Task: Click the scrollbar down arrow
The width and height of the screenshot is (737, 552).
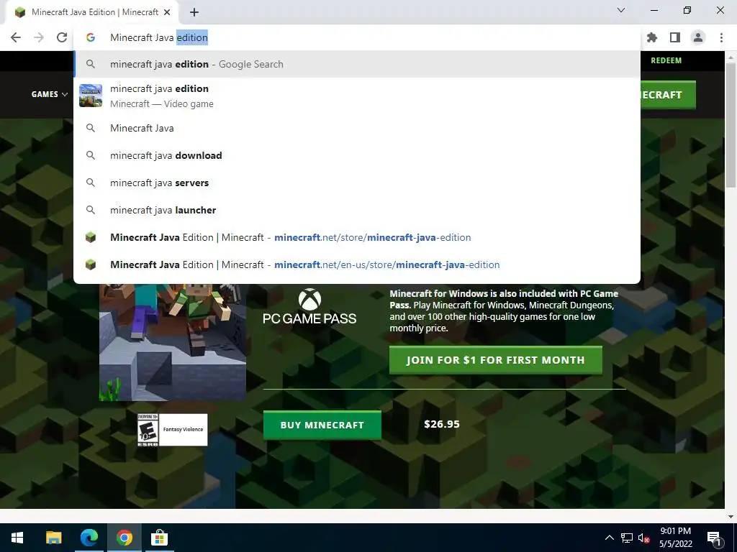Action: [731, 516]
